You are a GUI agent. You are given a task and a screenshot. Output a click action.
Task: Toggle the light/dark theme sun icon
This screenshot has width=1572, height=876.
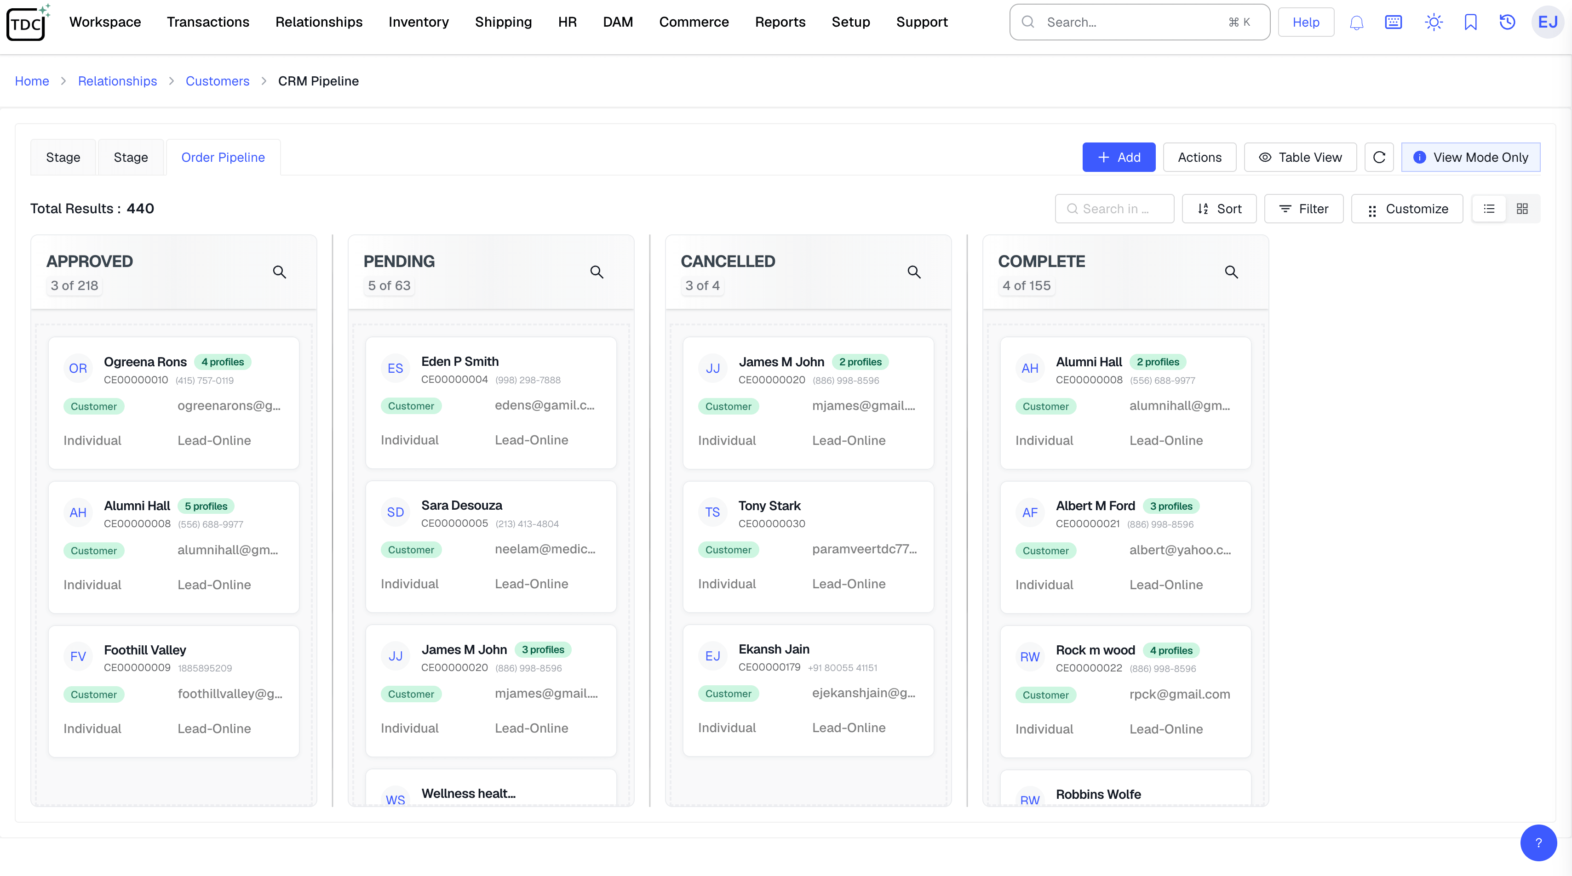1434,23
